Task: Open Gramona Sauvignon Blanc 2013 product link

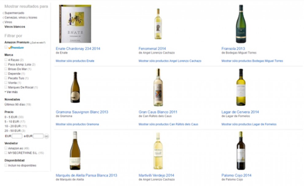Action: (82, 112)
